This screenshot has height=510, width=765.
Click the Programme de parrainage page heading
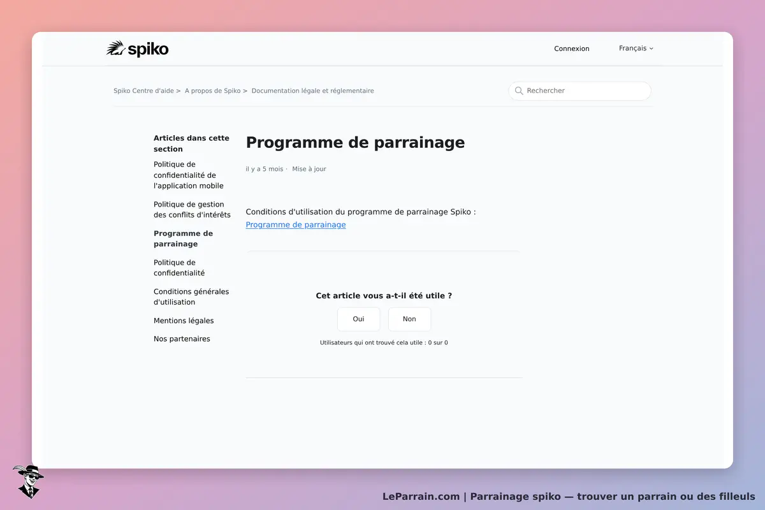[x=355, y=143]
